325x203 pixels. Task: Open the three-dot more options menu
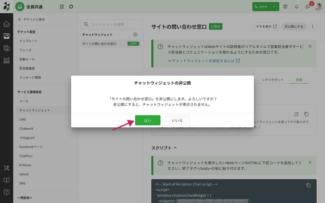[x=313, y=26]
